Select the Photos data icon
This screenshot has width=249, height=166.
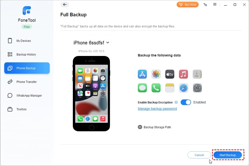156,74
